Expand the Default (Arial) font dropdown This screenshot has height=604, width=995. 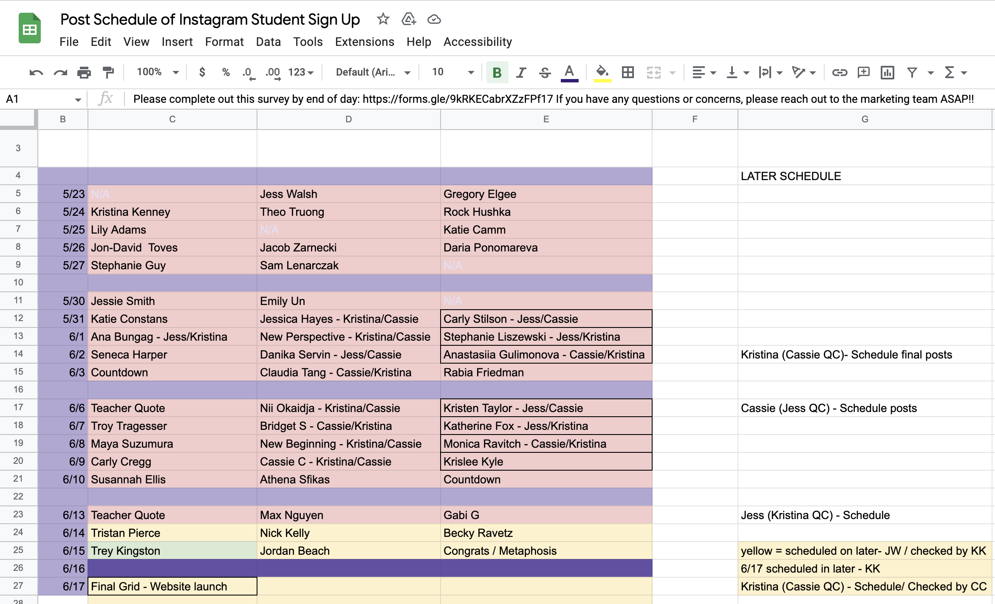(373, 72)
